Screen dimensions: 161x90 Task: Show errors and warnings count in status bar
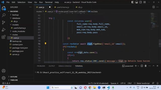point(6,83)
